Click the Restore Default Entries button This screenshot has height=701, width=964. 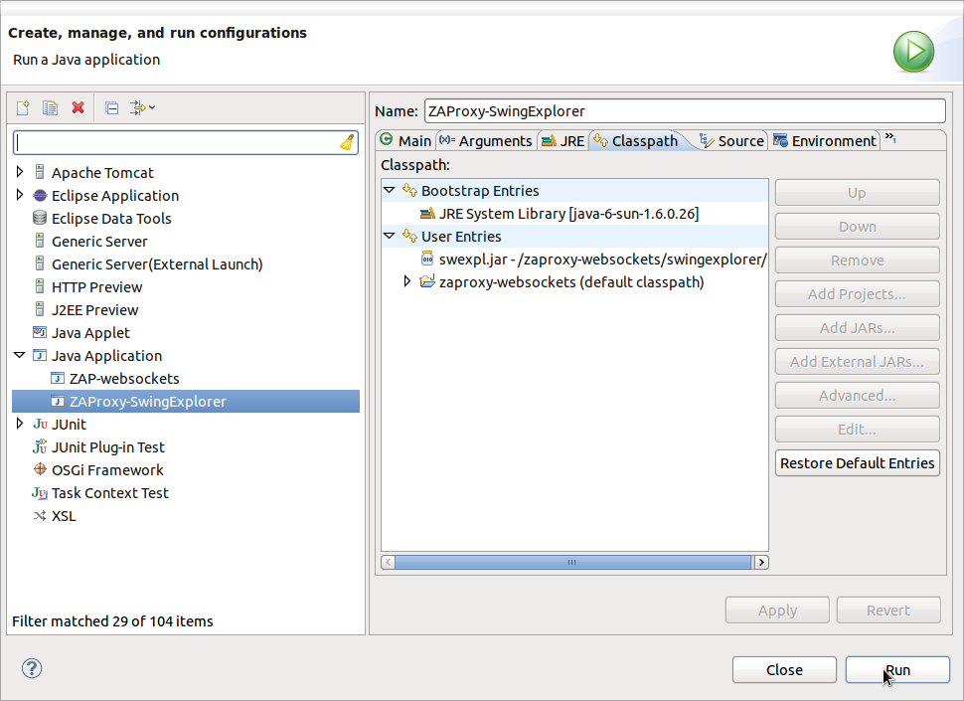point(857,462)
